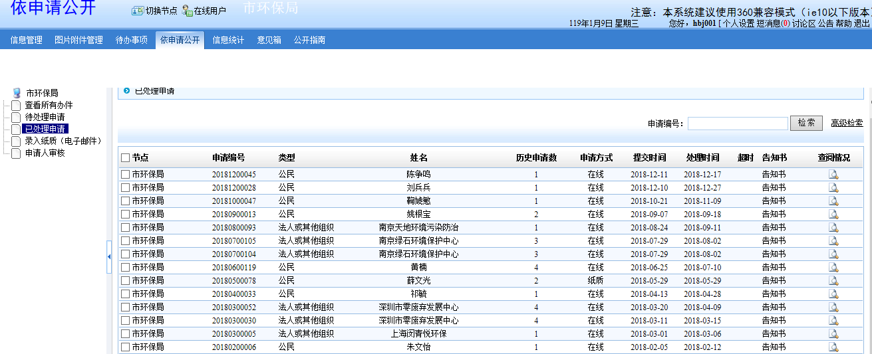Open the 高级检索 advanced search link

coord(847,124)
